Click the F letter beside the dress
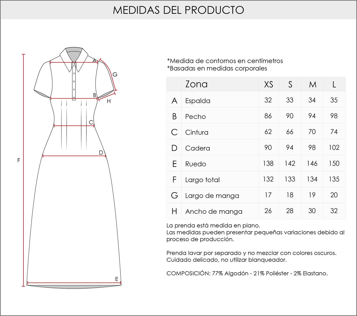Viewport: 357px width, 316px height. [19, 160]
